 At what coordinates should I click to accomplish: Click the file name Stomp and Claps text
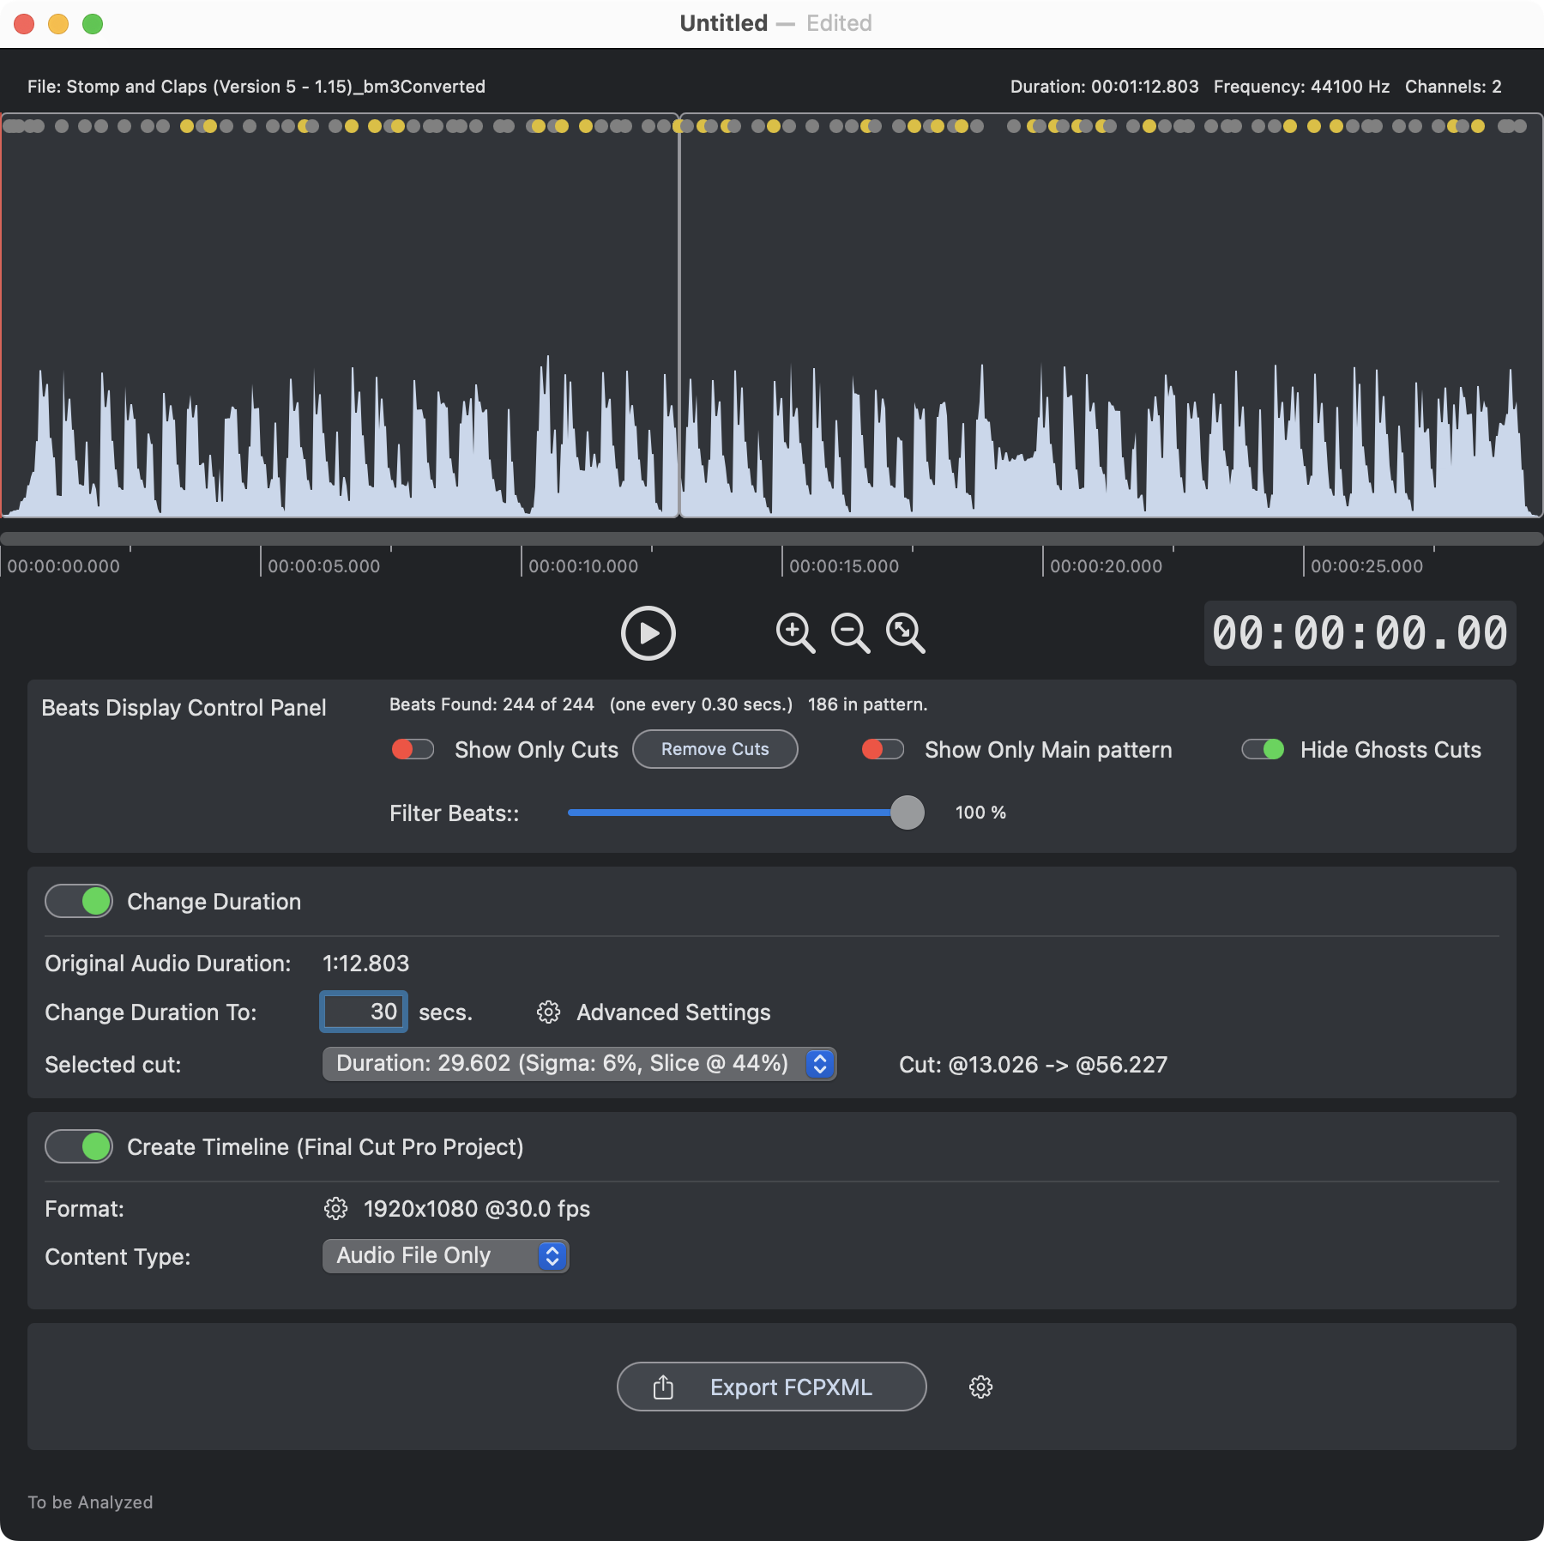(x=256, y=87)
